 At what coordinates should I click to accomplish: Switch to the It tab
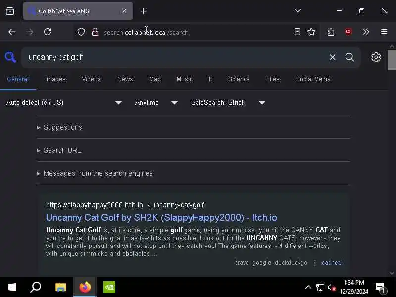[x=210, y=79]
